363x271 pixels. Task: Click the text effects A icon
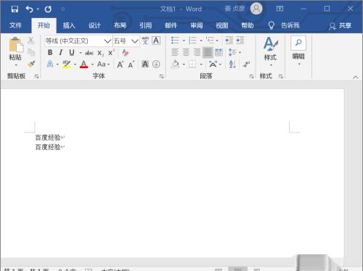50,64
